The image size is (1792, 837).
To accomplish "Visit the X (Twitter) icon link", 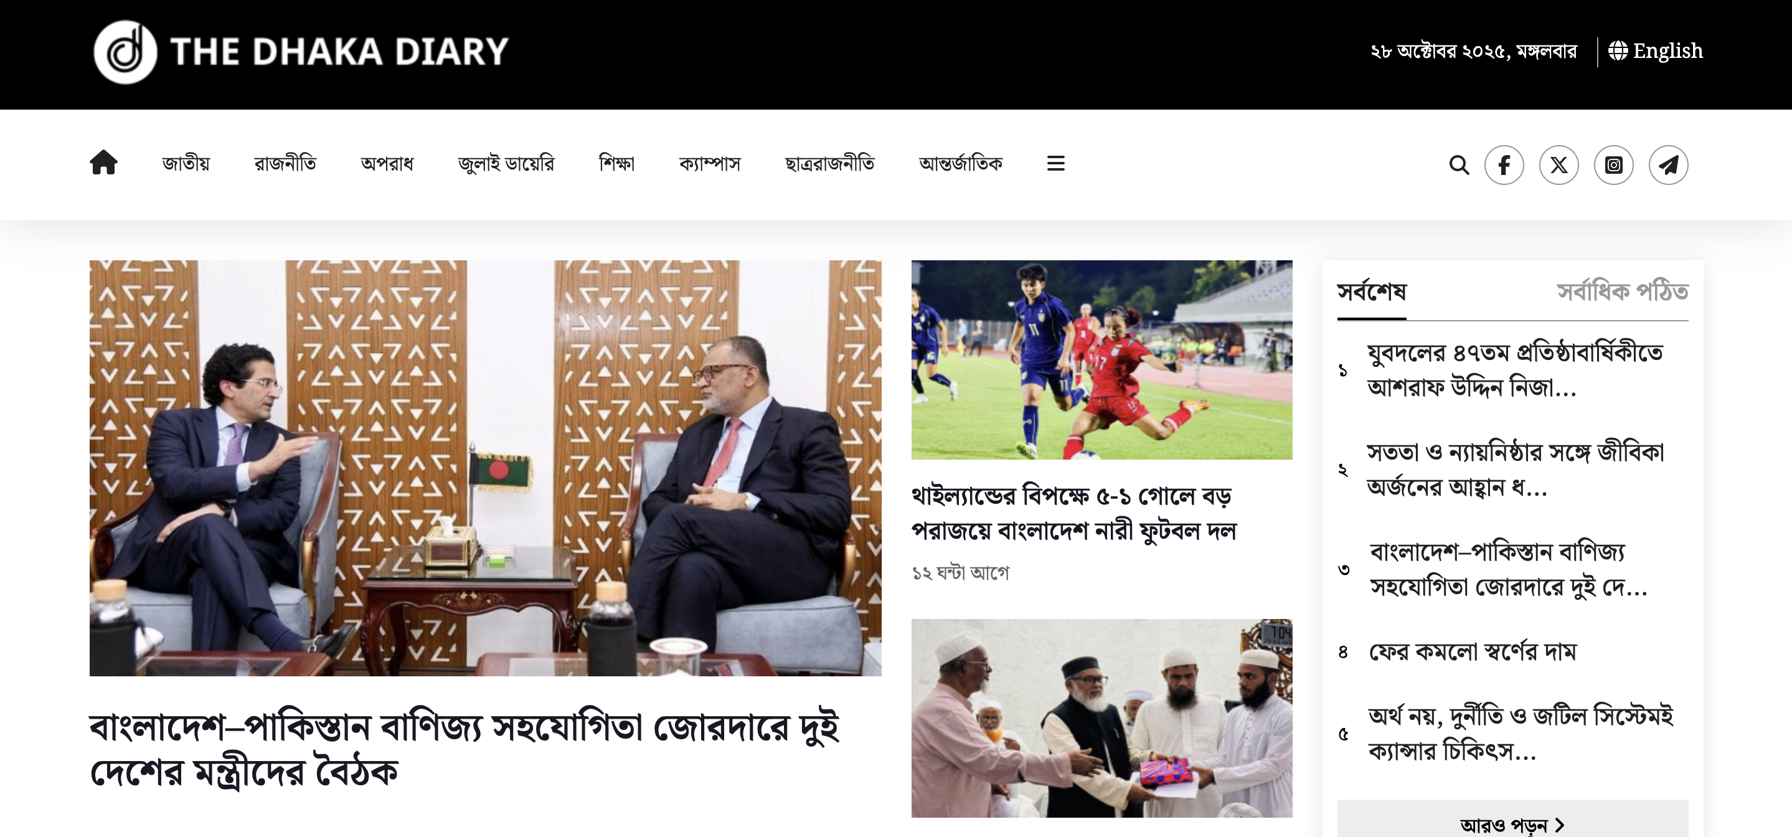I will [1559, 165].
